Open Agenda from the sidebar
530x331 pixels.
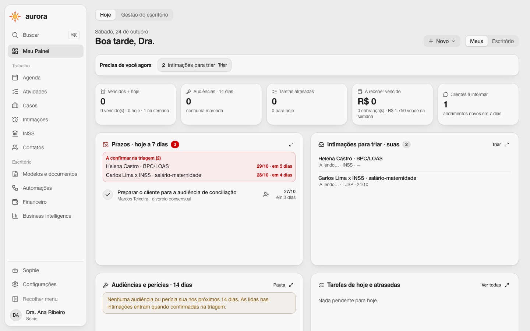click(x=46, y=78)
